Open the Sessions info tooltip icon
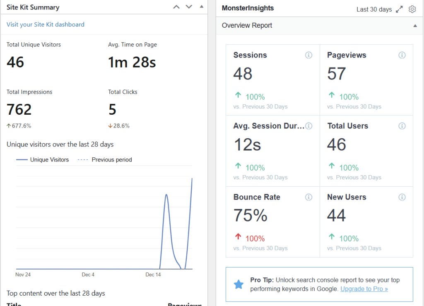The image size is (424, 306). click(308, 55)
